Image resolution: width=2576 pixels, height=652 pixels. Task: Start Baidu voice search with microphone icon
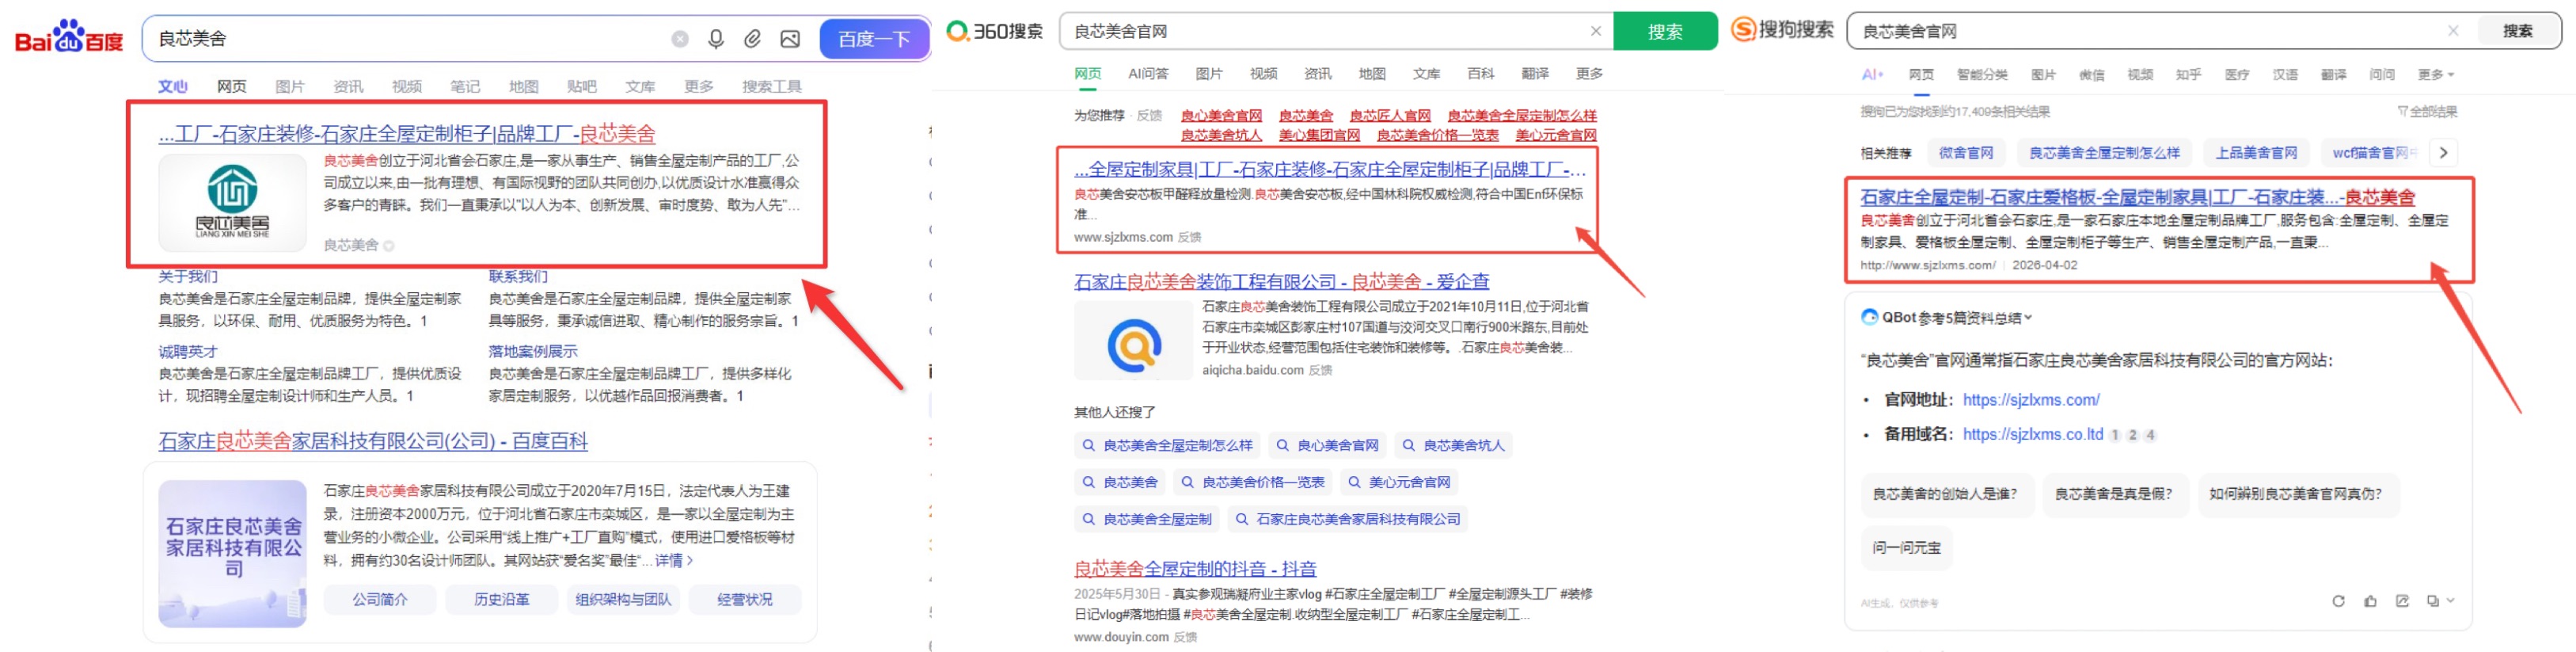click(716, 39)
